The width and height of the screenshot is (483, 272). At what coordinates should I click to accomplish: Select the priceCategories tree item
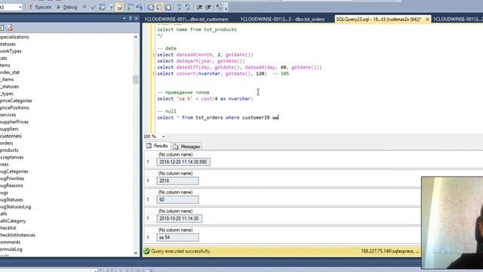pos(16,100)
